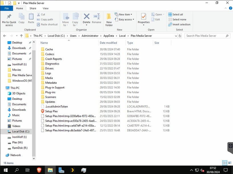Click Select all in the ribbon
Screen dimensions: 233x174
click(x=176, y=14)
